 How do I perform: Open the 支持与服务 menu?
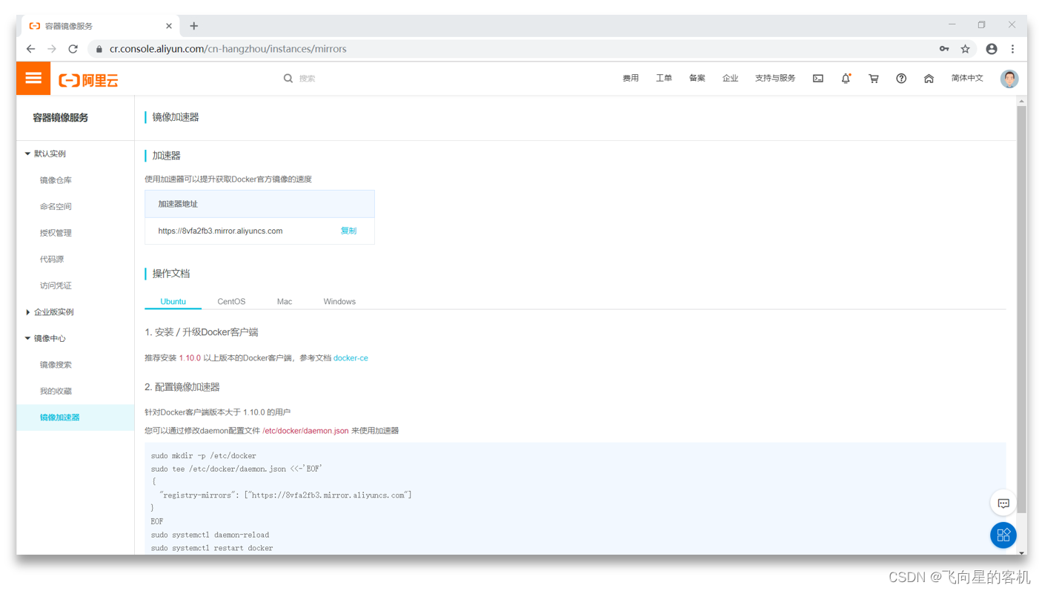775,78
